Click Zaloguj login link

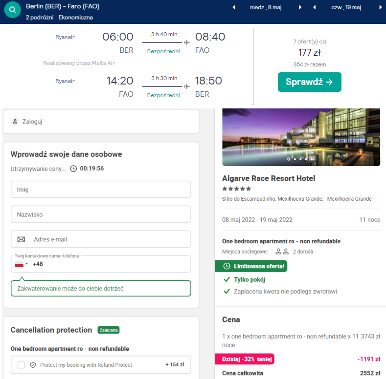32,121
